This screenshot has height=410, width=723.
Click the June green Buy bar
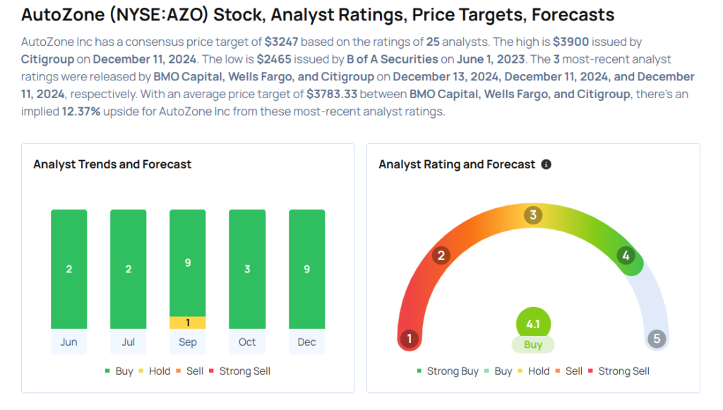[69, 269]
